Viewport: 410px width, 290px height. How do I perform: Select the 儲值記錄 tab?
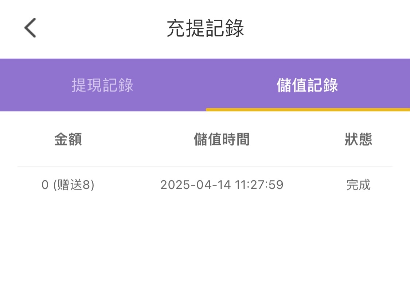(x=307, y=85)
